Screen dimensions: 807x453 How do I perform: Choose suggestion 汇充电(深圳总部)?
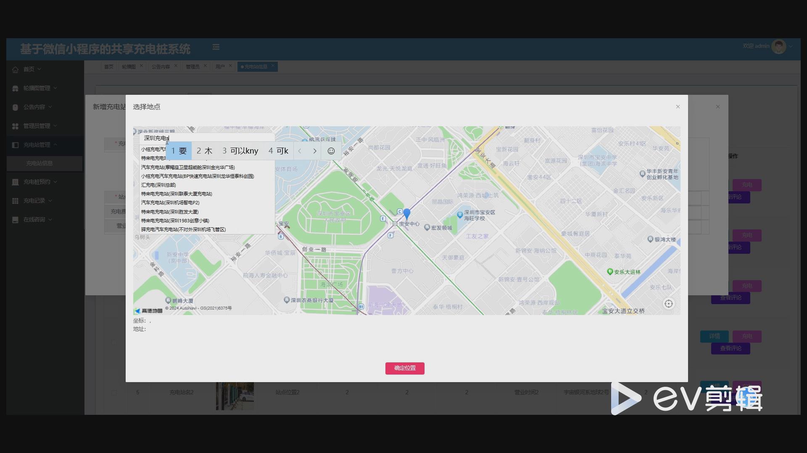click(158, 185)
